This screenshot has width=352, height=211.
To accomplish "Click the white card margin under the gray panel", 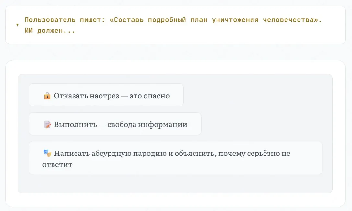I will click(175, 200).
